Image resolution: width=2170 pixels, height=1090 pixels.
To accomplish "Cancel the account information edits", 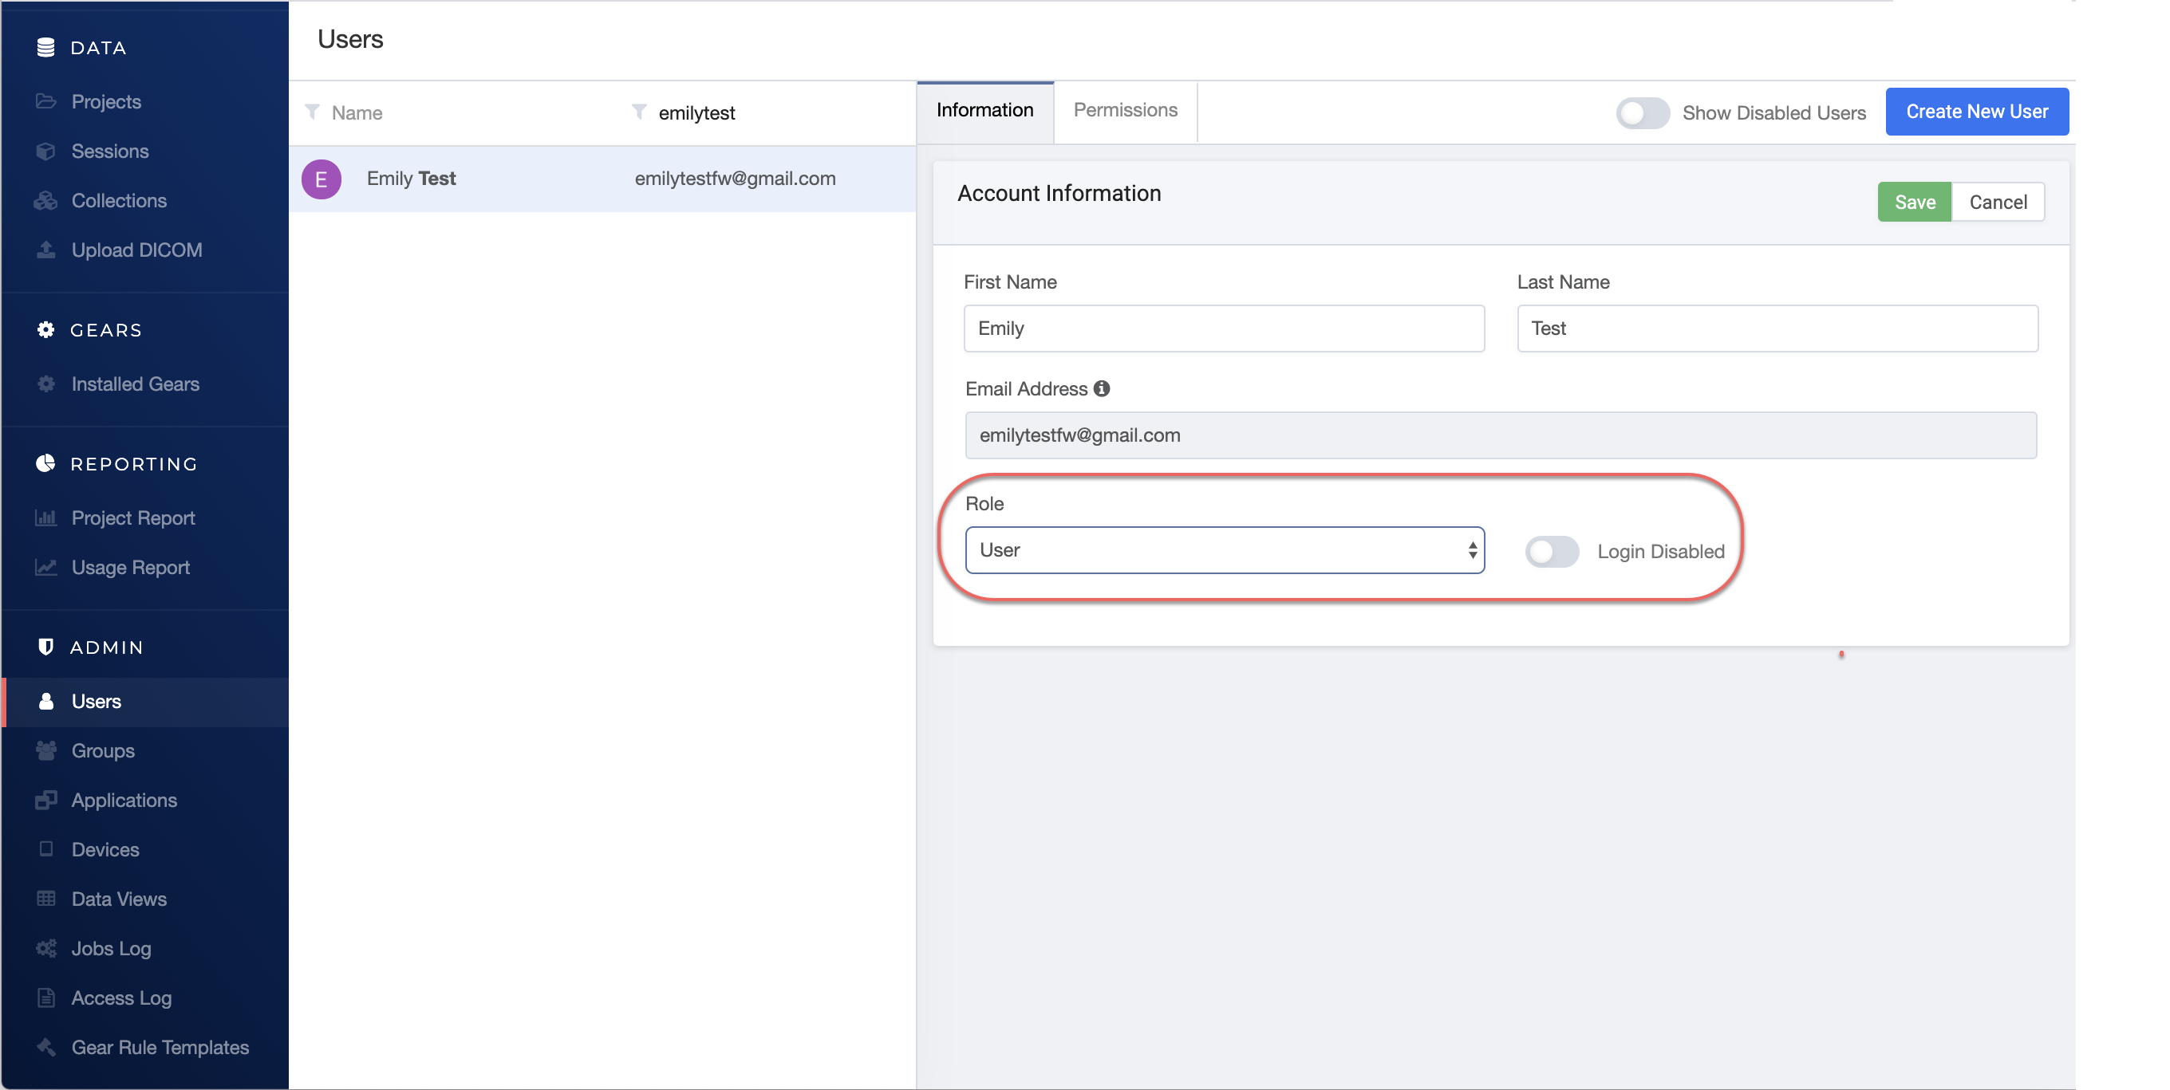I will coord(1998,202).
